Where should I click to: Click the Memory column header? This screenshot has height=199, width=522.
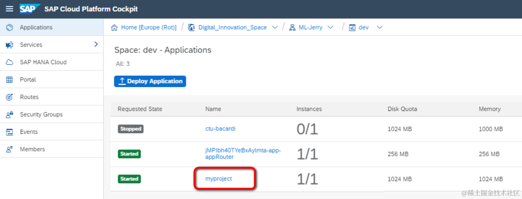[x=490, y=109]
